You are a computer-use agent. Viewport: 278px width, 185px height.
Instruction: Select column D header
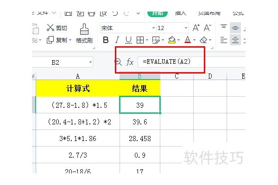click(x=210, y=76)
